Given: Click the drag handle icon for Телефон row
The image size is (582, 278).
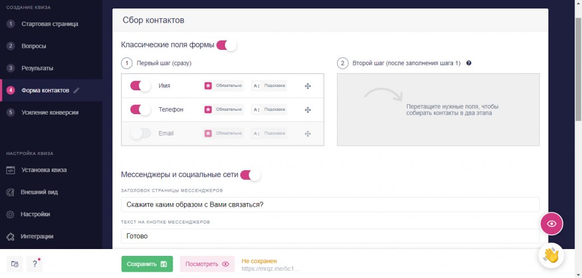Looking at the screenshot, I should tap(307, 109).
